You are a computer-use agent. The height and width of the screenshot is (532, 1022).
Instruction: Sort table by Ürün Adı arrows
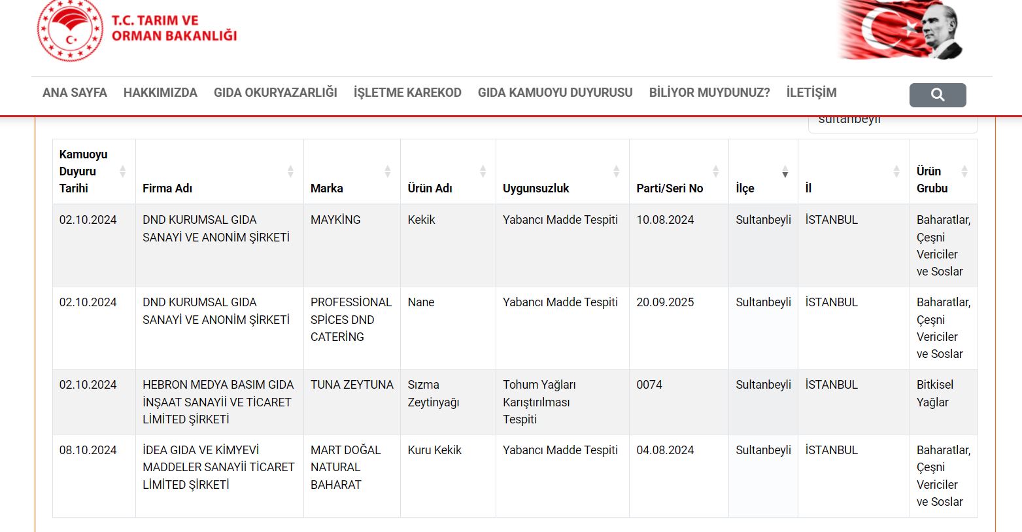pyautogui.click(x=483, y=171)
